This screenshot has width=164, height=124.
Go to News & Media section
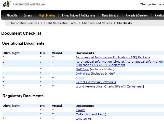pos(110,15)
